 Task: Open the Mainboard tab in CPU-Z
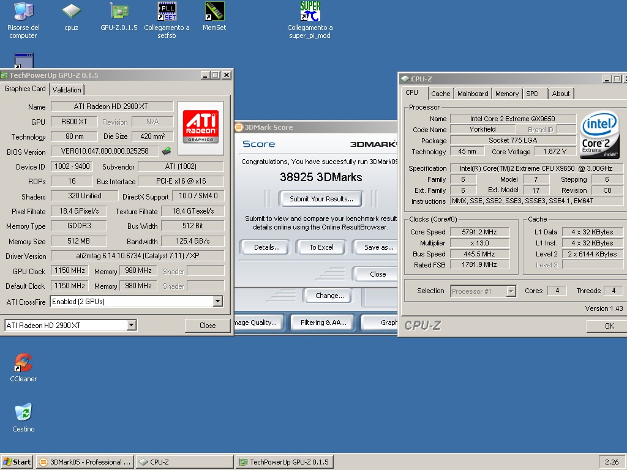click(x=473, y=94)
